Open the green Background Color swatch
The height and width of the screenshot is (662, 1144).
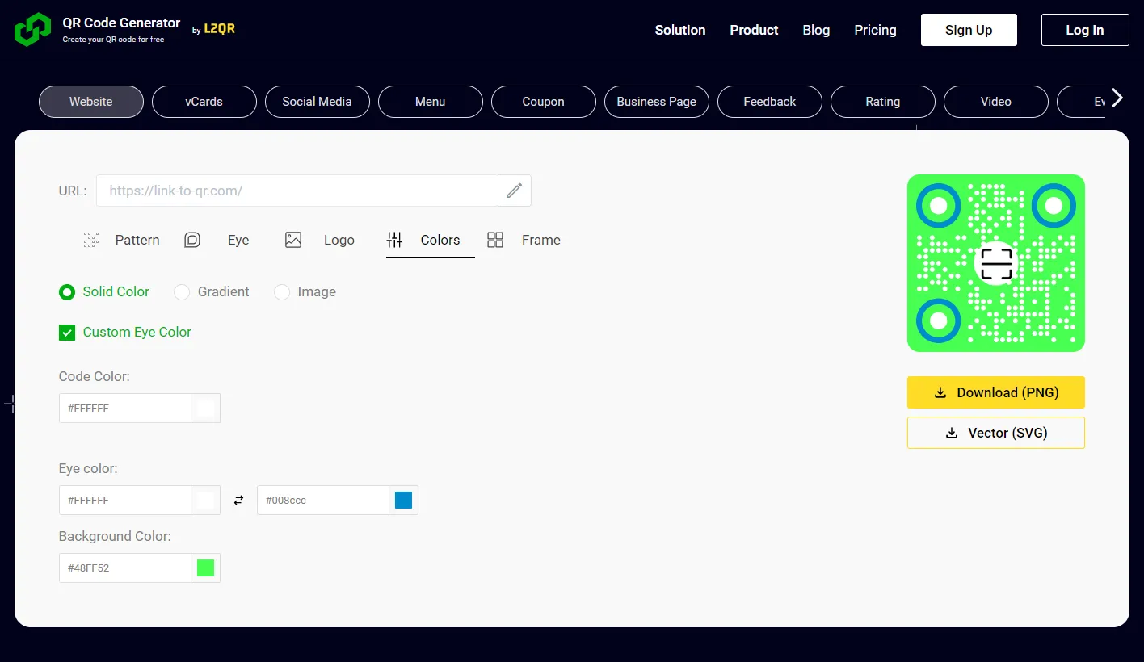(x=205, y=568)
